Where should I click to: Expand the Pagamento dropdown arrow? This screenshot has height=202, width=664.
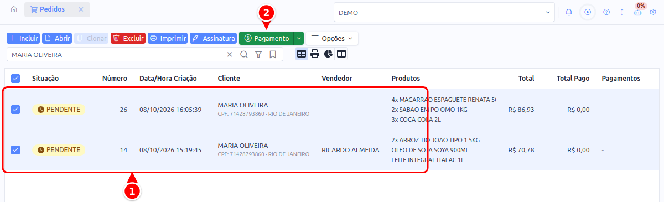(299, 38)
